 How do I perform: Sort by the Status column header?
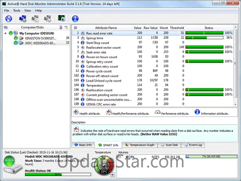209,28
